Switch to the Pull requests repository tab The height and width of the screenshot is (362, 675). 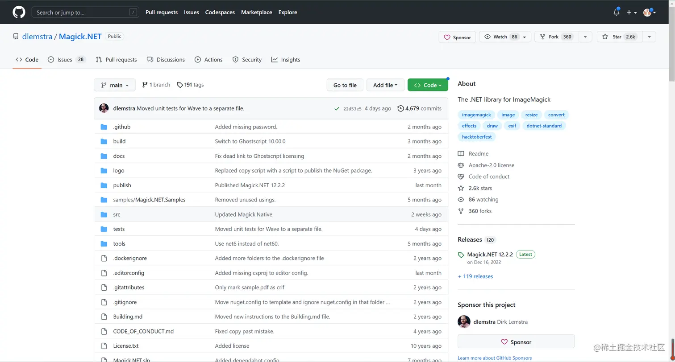click(x=117, y=60)
